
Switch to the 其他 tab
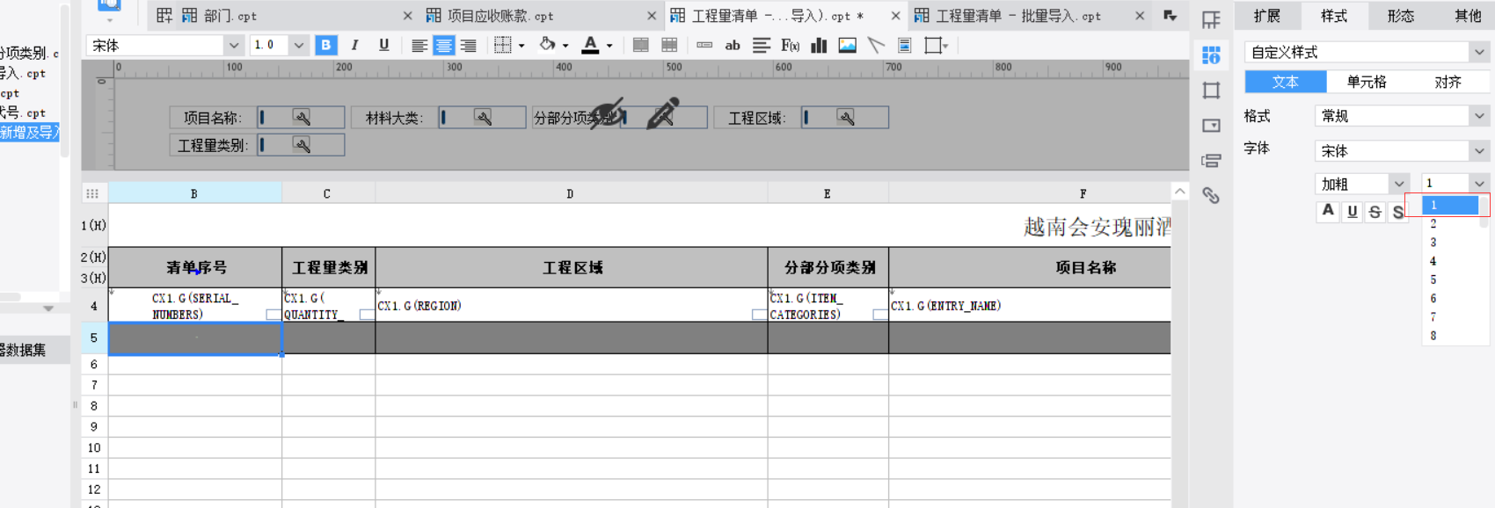point(1467,16)
